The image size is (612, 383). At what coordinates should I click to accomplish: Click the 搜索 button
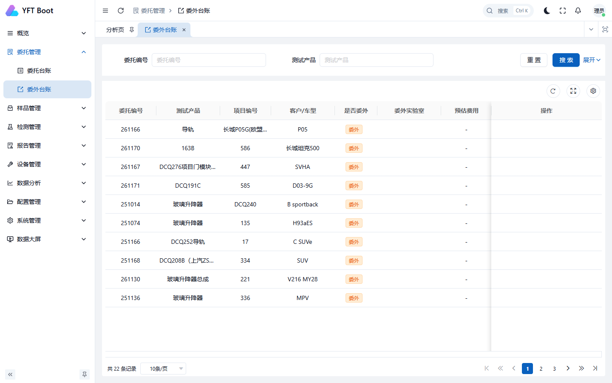click(566, 60)
